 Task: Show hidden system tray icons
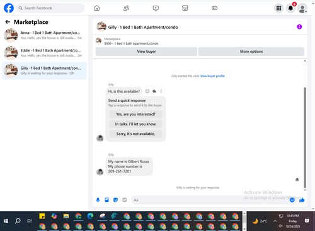275,221
